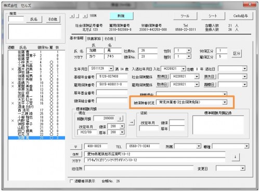The width and height of the screenshot is (260, 192).
Task: Click the 新規 button
Action: point(121,16)
